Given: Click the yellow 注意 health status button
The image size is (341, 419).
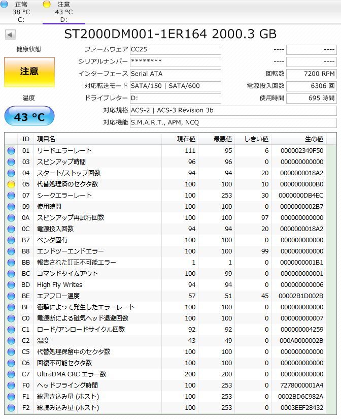Looking at the screenshot, I should point(29,72).
